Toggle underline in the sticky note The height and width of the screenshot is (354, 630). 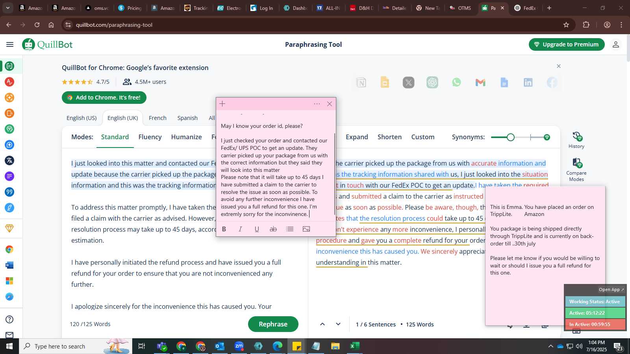click(257, 229)
